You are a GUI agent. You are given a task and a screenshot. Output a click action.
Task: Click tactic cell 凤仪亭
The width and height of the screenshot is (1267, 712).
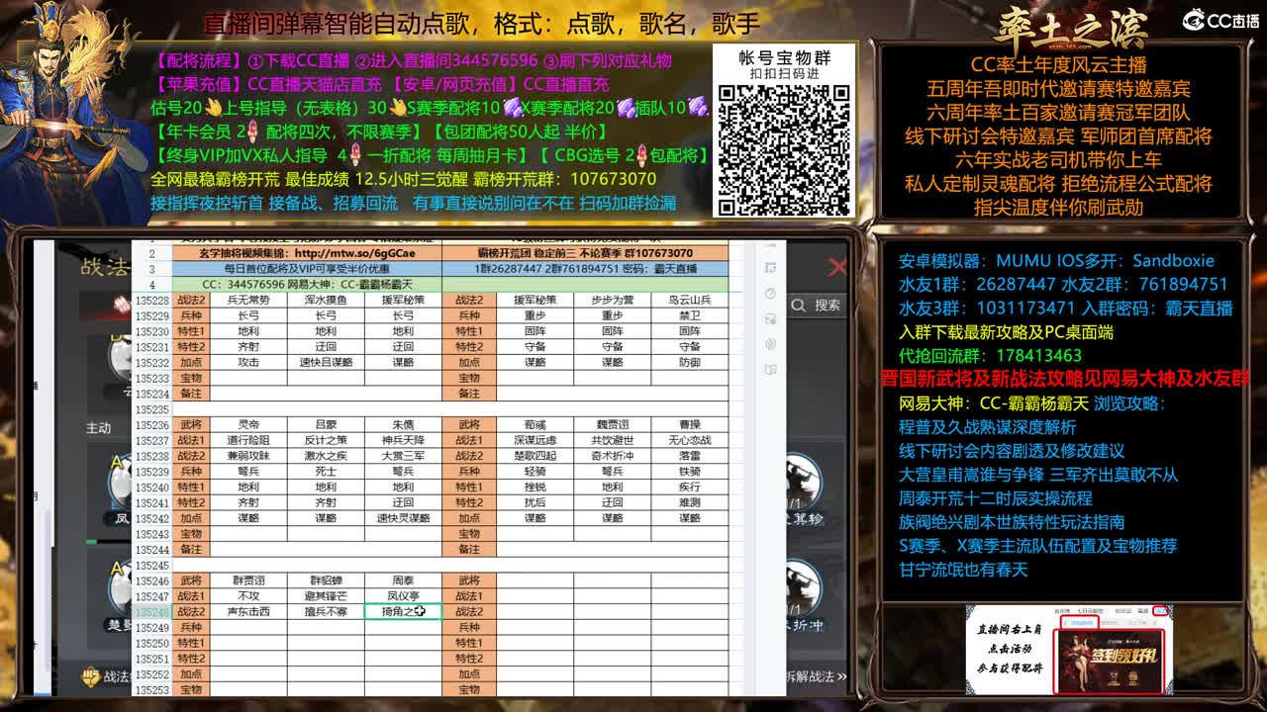point(403,596)
